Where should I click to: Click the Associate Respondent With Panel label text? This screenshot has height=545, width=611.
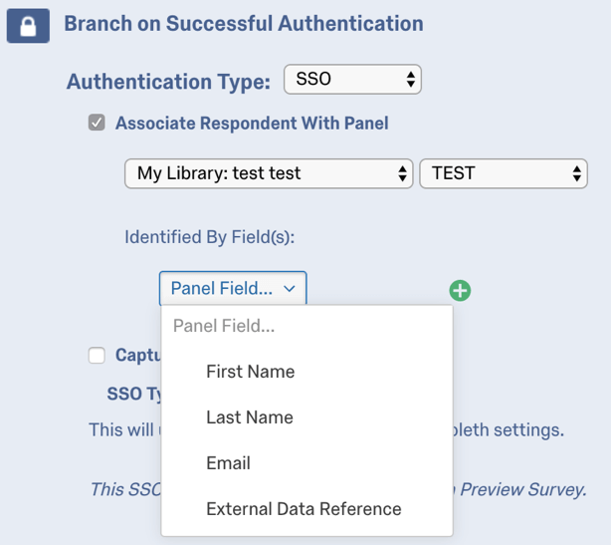coord(252,124)
